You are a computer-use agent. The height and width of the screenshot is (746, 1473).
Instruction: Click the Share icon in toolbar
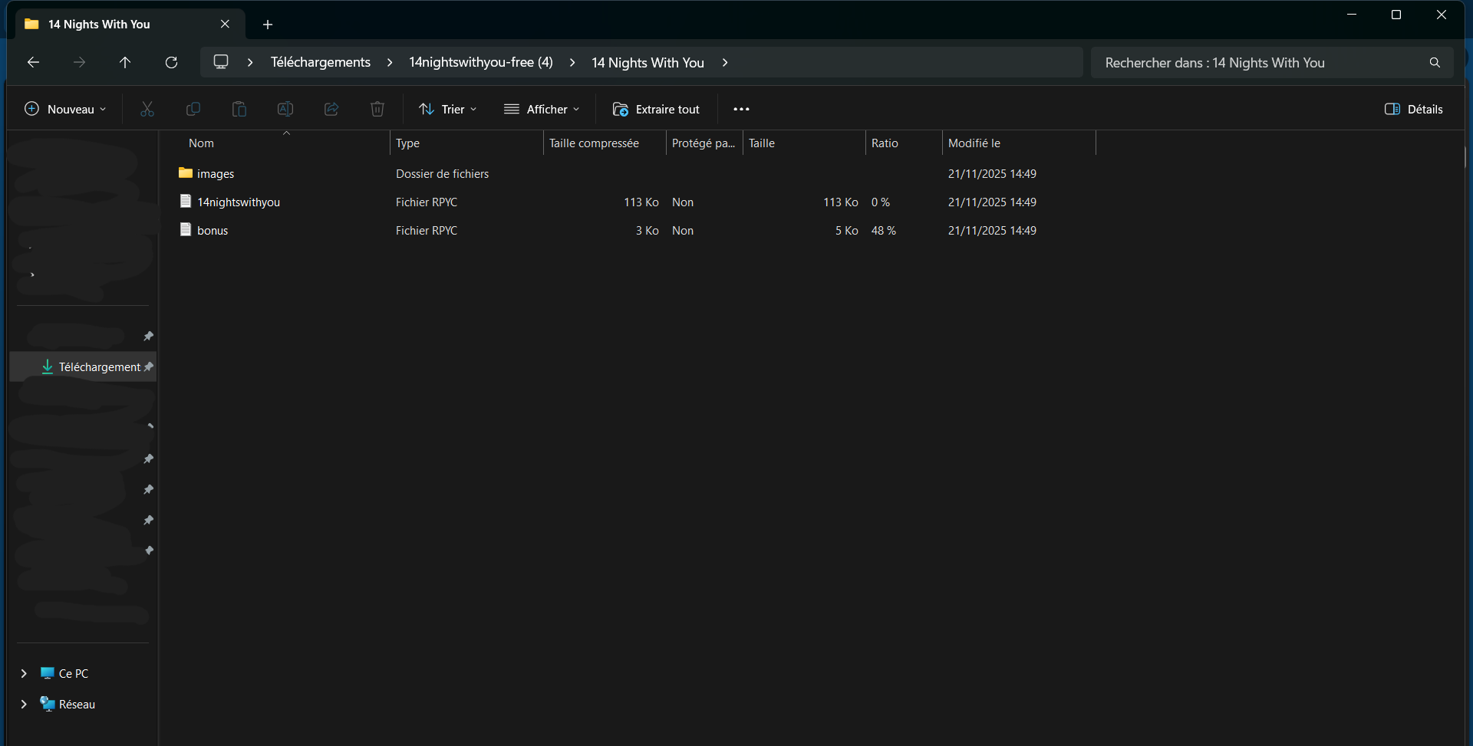tap(331, 109)
